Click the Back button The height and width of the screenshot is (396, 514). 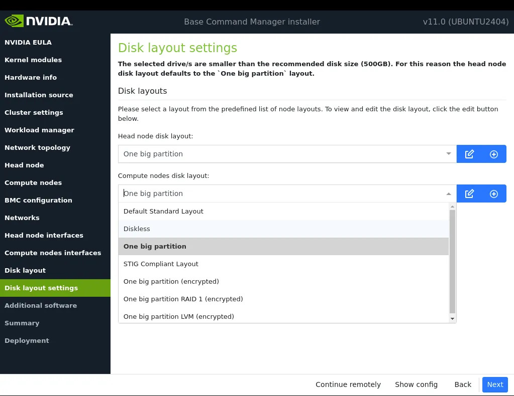(x=463, y=384)
